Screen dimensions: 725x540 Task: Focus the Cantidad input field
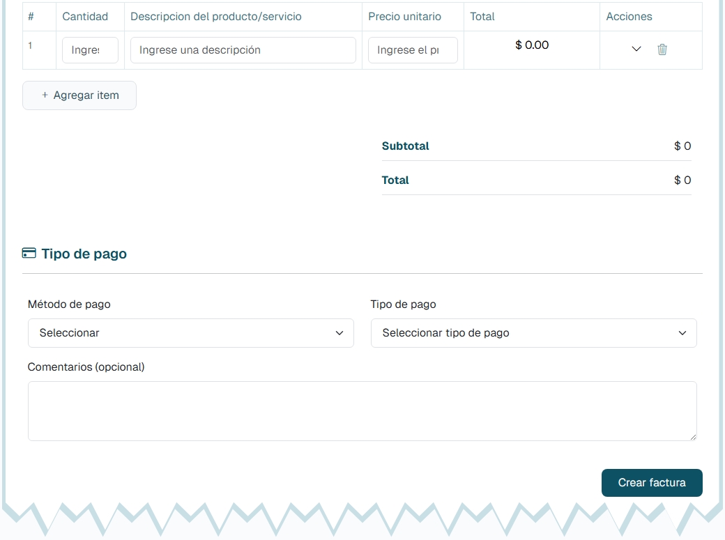click(90, 50)
